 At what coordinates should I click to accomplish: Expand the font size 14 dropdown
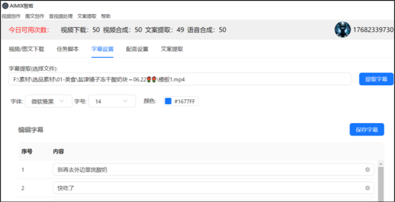(112, 101)
